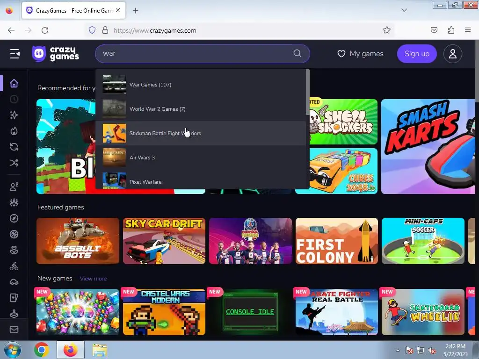479x359 pixels.
Task: Open the lotus flower category icon
Action: click(14, 251)
